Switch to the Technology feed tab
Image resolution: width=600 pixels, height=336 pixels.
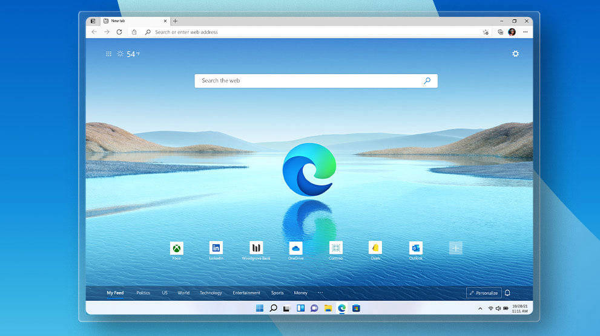pyautogui.click(x=211, y=293)
